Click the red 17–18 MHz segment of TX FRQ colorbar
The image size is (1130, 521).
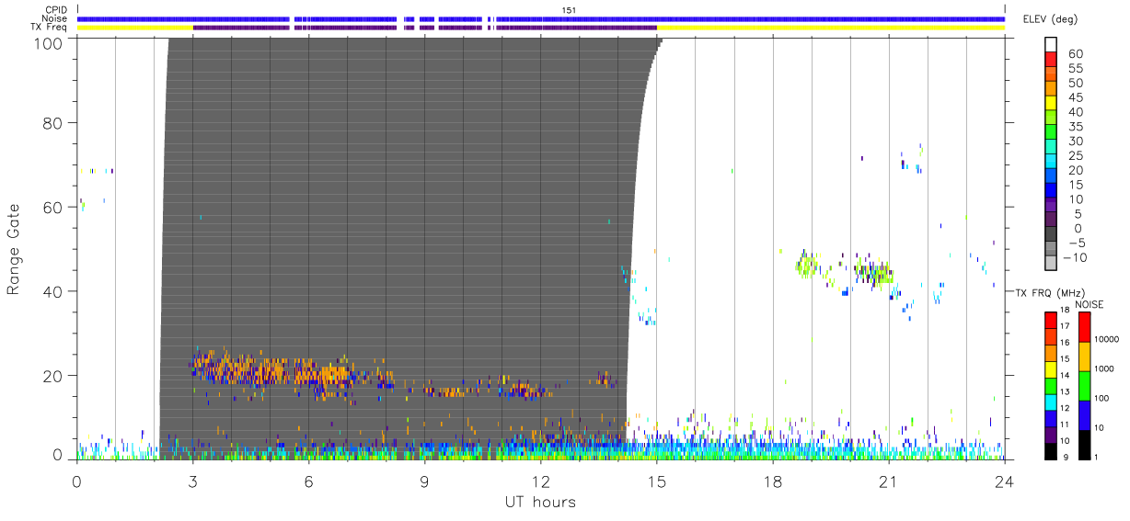1051,320
